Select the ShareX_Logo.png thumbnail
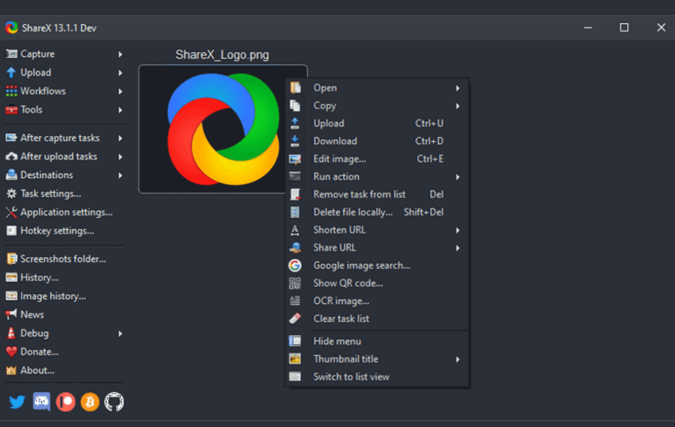The height and width of the screenshot is (427, 675). (x=211, y=129)
